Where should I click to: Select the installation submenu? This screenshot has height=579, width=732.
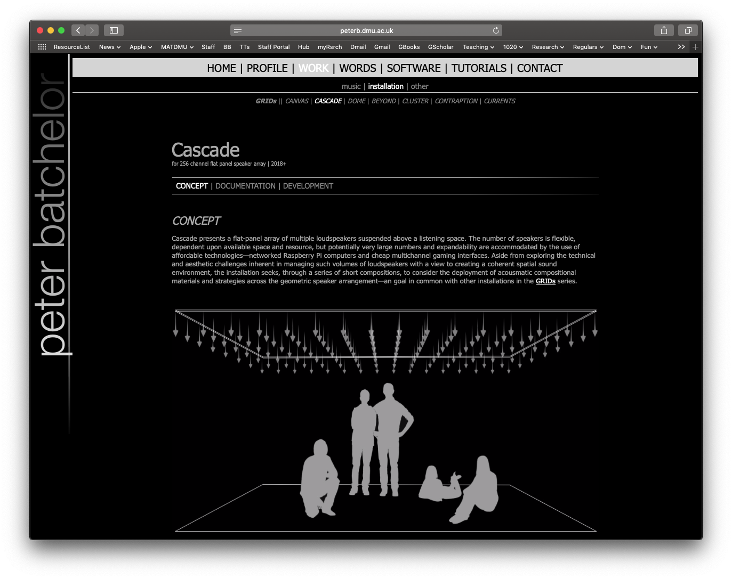coord(385,86)
